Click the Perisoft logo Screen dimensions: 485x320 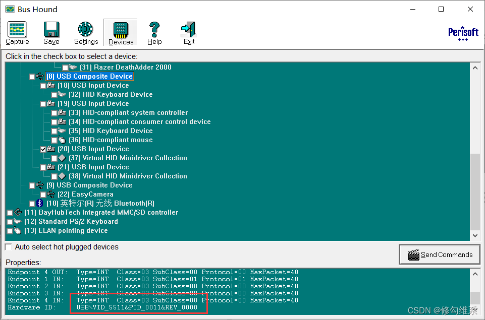pos(463,32)
